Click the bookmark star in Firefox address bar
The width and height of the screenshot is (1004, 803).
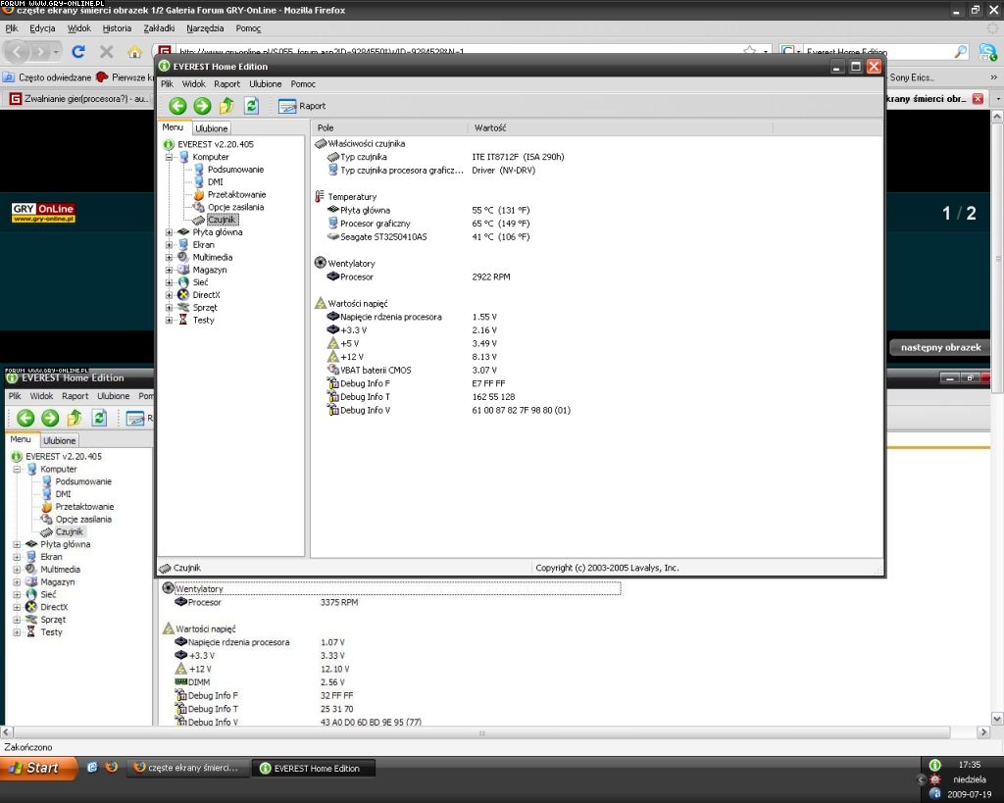(x=750, y=51)
